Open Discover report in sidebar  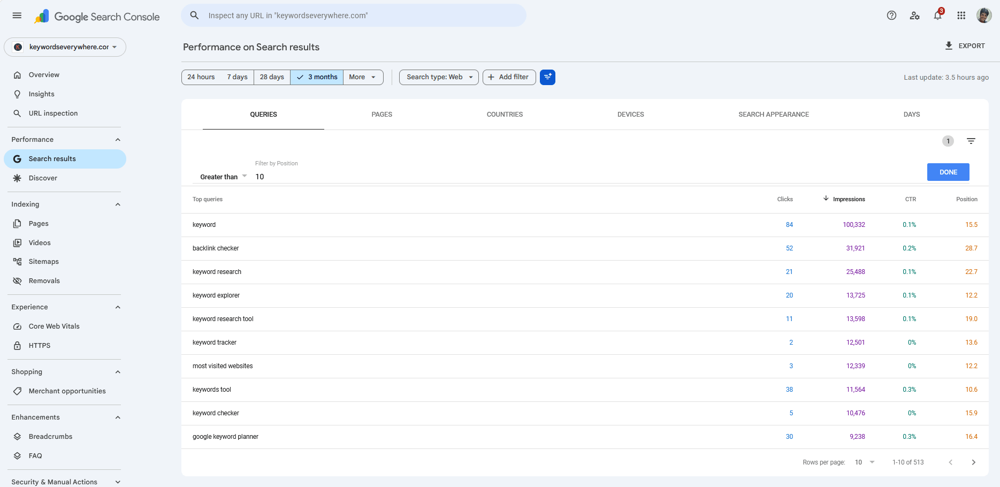pyautogui.click(x=65, y=178)
